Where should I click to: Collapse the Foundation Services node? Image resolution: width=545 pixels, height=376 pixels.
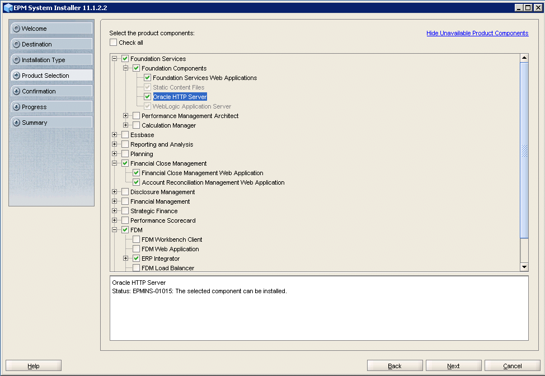pos(114,59)
